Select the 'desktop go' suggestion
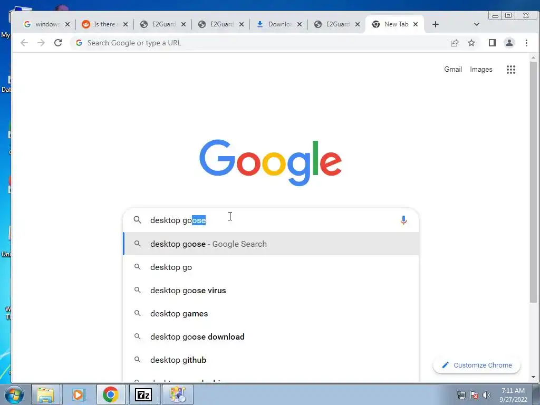This screenshot has height=405, width=540. tap(271, 267)
